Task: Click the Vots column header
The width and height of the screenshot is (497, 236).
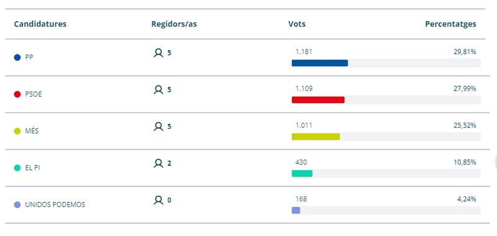Action: [297, 24]
